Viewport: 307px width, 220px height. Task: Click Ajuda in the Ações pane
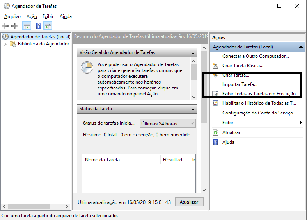coord(228,142)
